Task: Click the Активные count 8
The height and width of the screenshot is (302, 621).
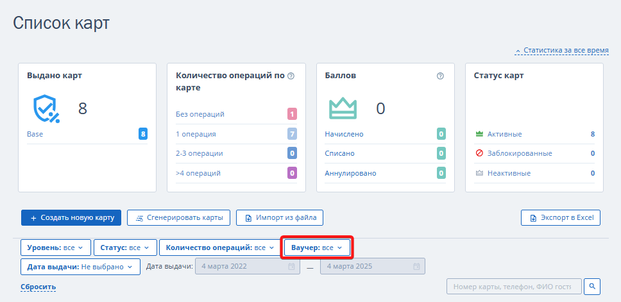Action: click(593, 134)
